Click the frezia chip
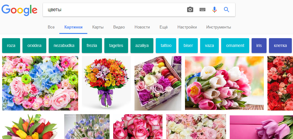This screenshot has height=139, width=293. [92, 46]
